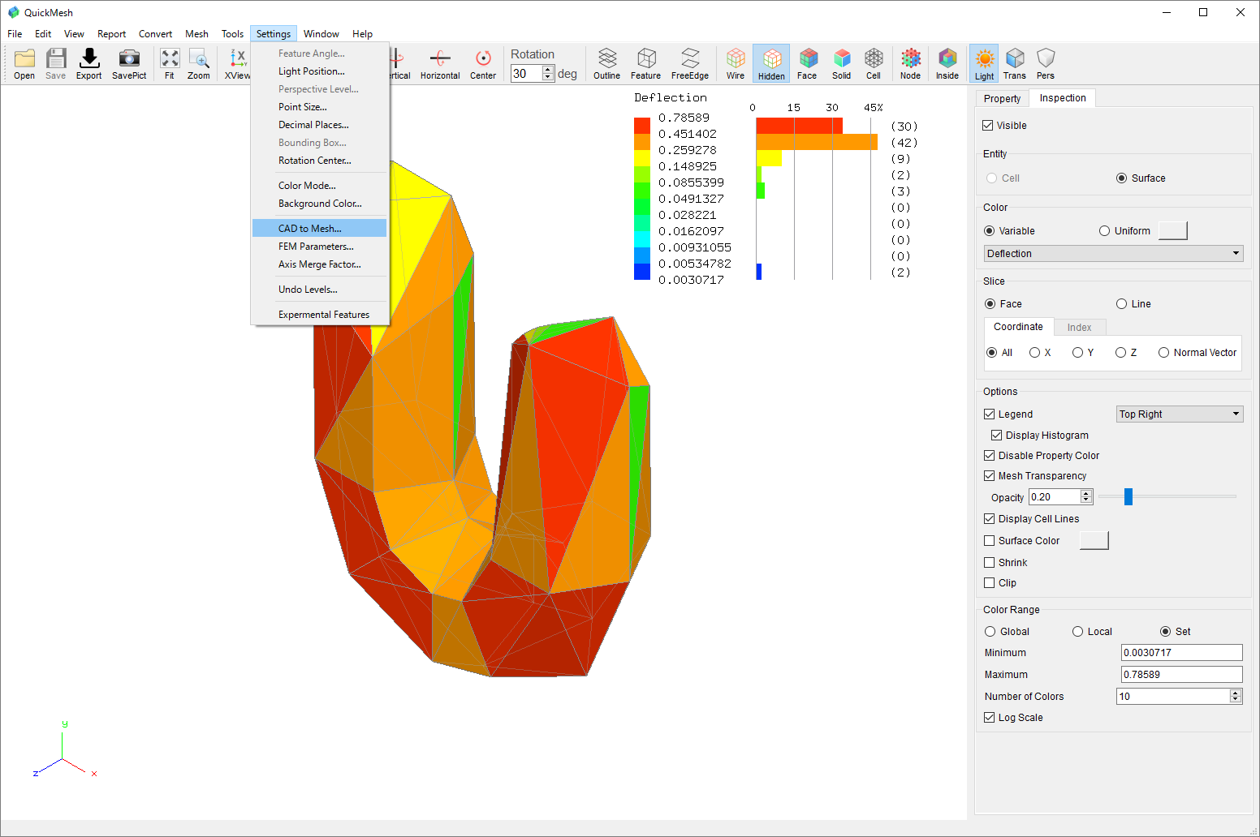Image resolution: width=1260 pixels, height=837 pixels.
Task: Switch to Face display mode
Action: click(x=807, y=63)
